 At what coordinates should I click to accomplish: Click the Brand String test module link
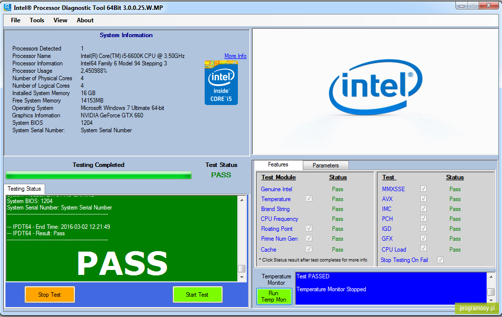pos(276,209)
